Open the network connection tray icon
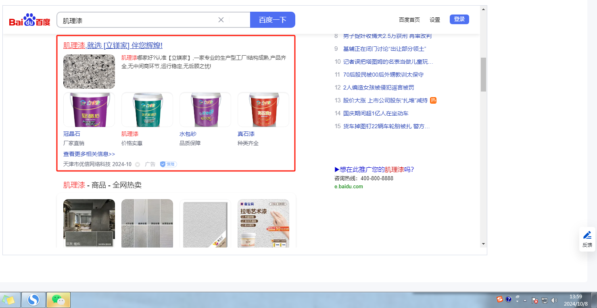Viewport: 597px width, 308px height. pyautogui.click(x=545, y=300)
